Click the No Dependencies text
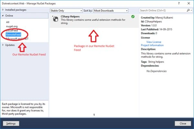 pos(156,71)
